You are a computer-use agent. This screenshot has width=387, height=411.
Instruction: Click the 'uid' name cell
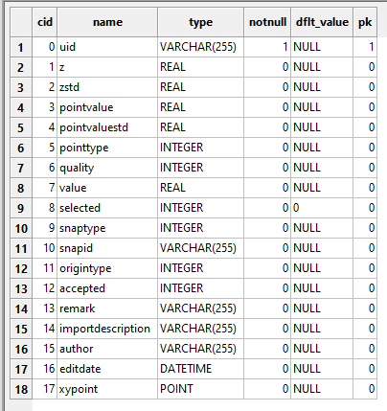pyautogui.click(x=107, y=47)
